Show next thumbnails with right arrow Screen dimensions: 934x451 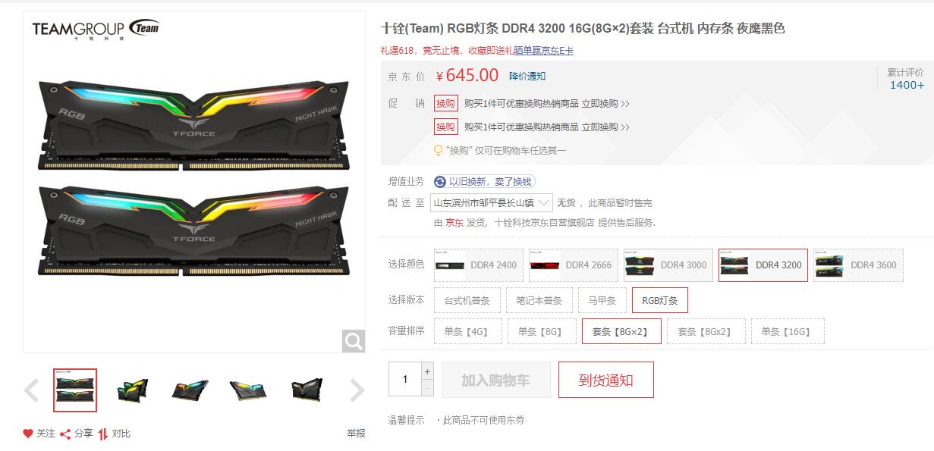[357, 391]
